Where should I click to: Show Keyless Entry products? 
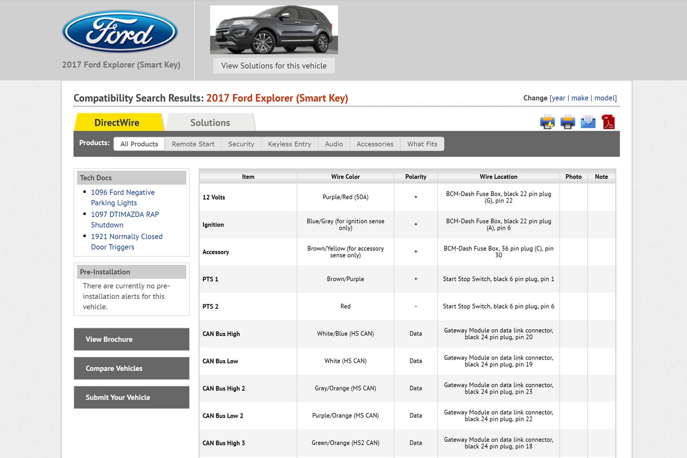pos(289,144)
